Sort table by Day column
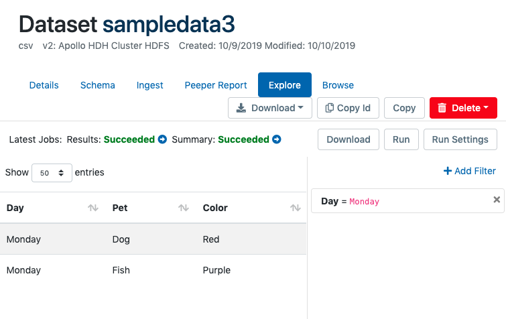506x319 pixels. click(93, 208)
